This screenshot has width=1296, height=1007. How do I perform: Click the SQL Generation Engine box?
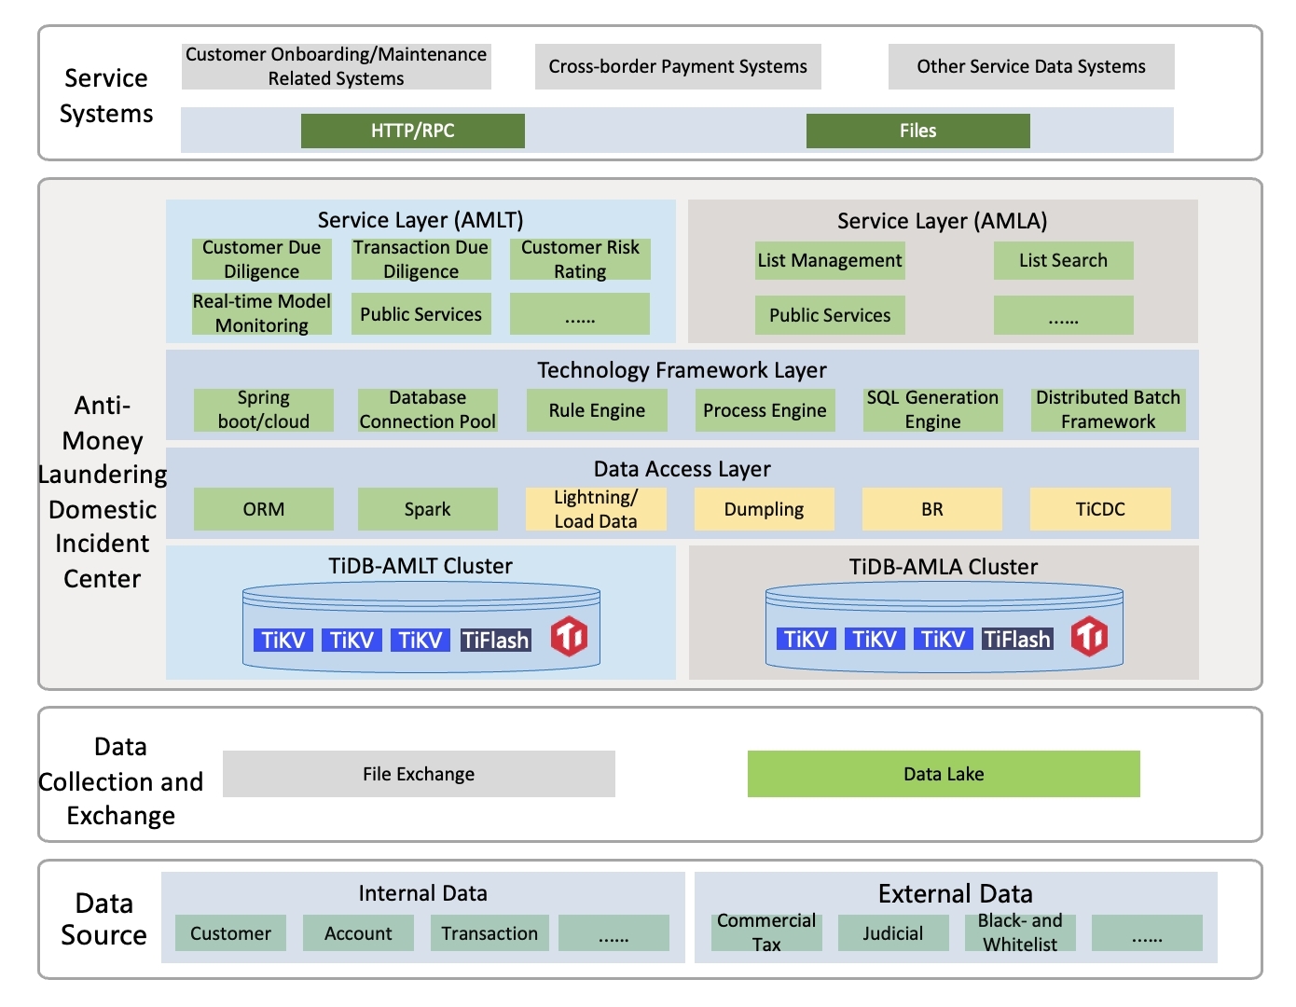932,410
